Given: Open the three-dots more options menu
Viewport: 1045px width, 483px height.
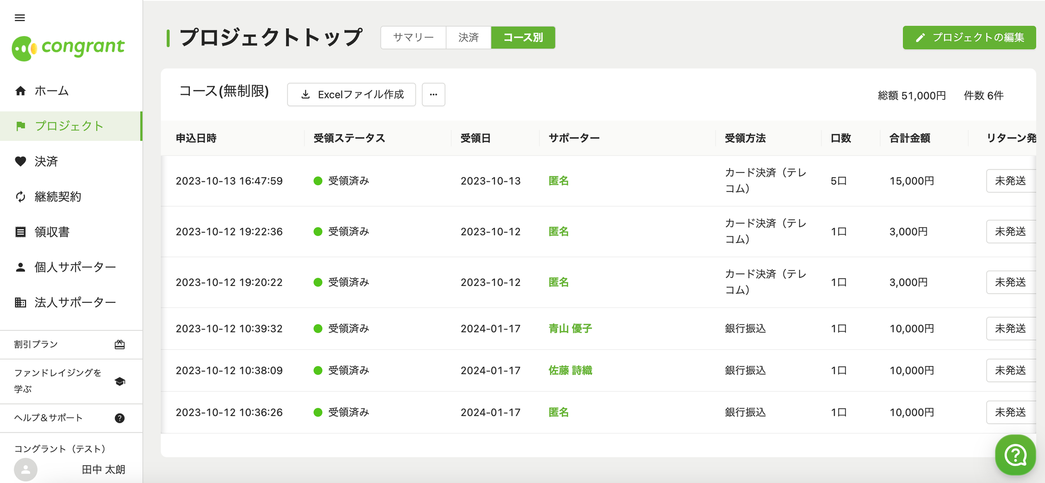Looking at the screenshot, I should pos(433,94).
